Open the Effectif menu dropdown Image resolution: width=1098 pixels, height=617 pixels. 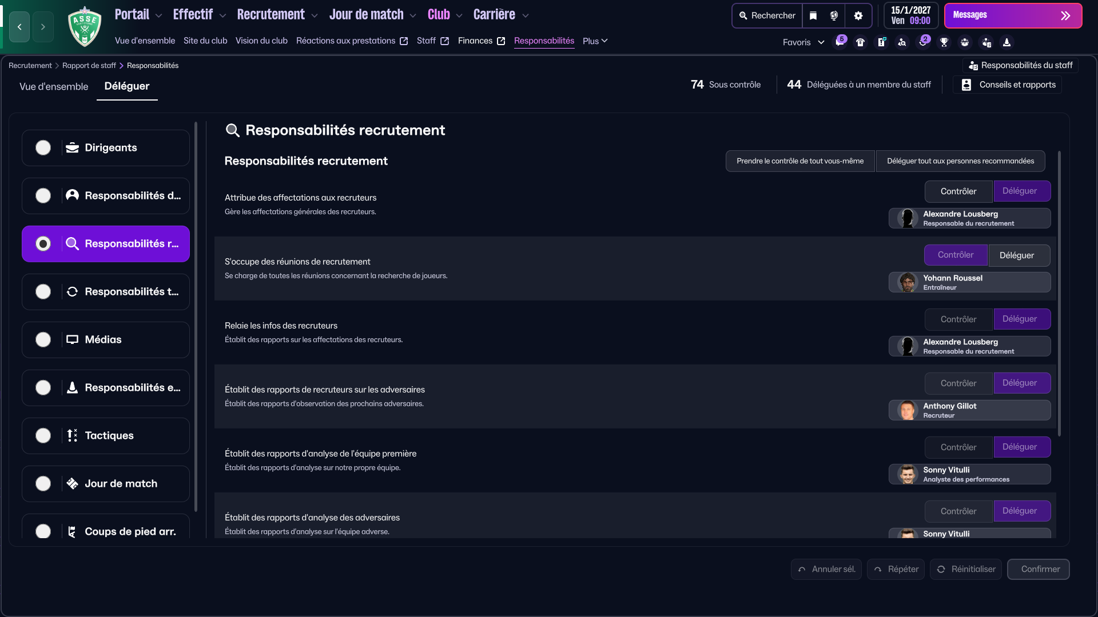(199, 15)
